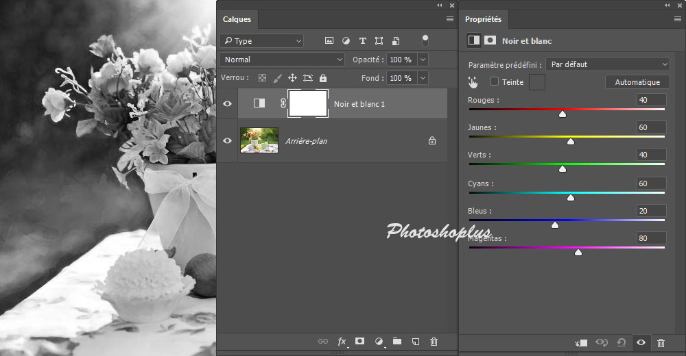686x356 pixels.
Task: Add a layer mask from Calques footer
Action: (x=359, y=341)
